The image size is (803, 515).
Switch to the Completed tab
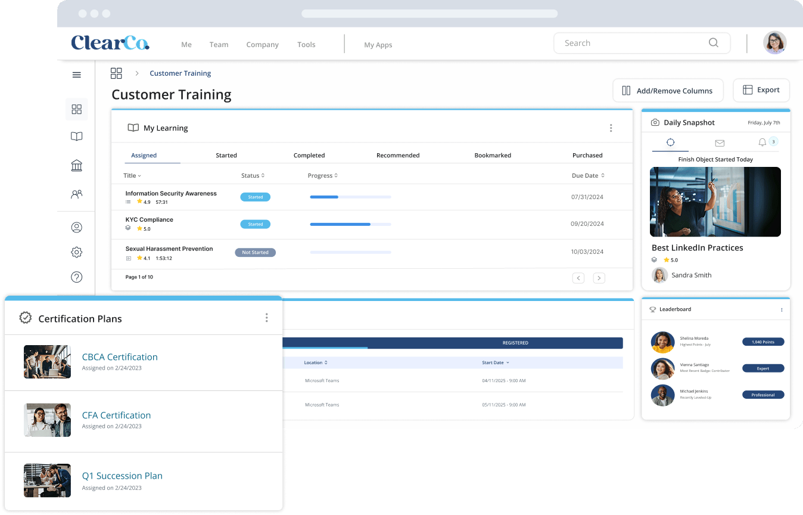(x=309, y=156)
